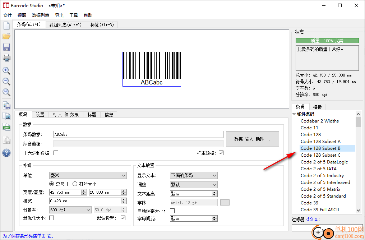
Task: Select total size radio button
Action: point(52,184)
